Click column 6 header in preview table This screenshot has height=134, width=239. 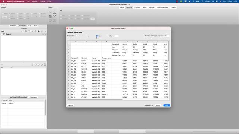127,42
